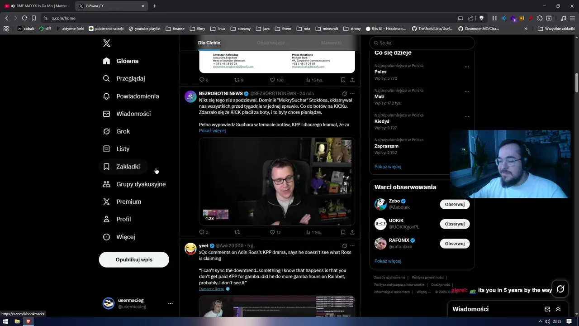Open options for Kiedyś trend
Image resolution: width=579 pixels, height=326 pixels.
point(467,116)
